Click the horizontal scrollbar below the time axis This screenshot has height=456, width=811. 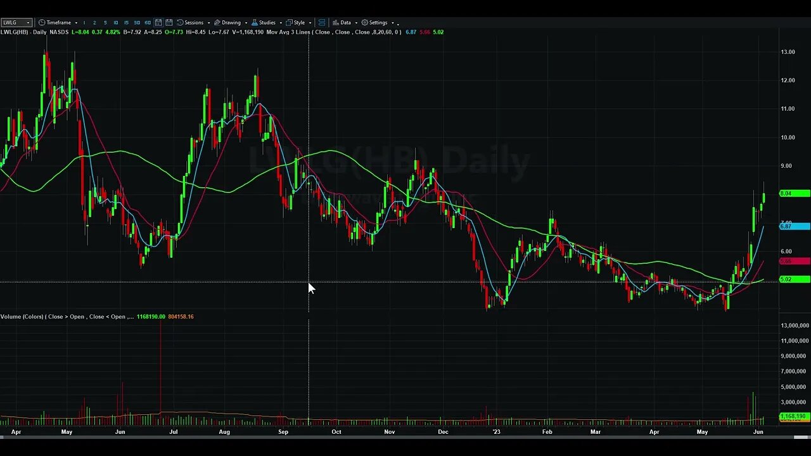coord(405,438)
